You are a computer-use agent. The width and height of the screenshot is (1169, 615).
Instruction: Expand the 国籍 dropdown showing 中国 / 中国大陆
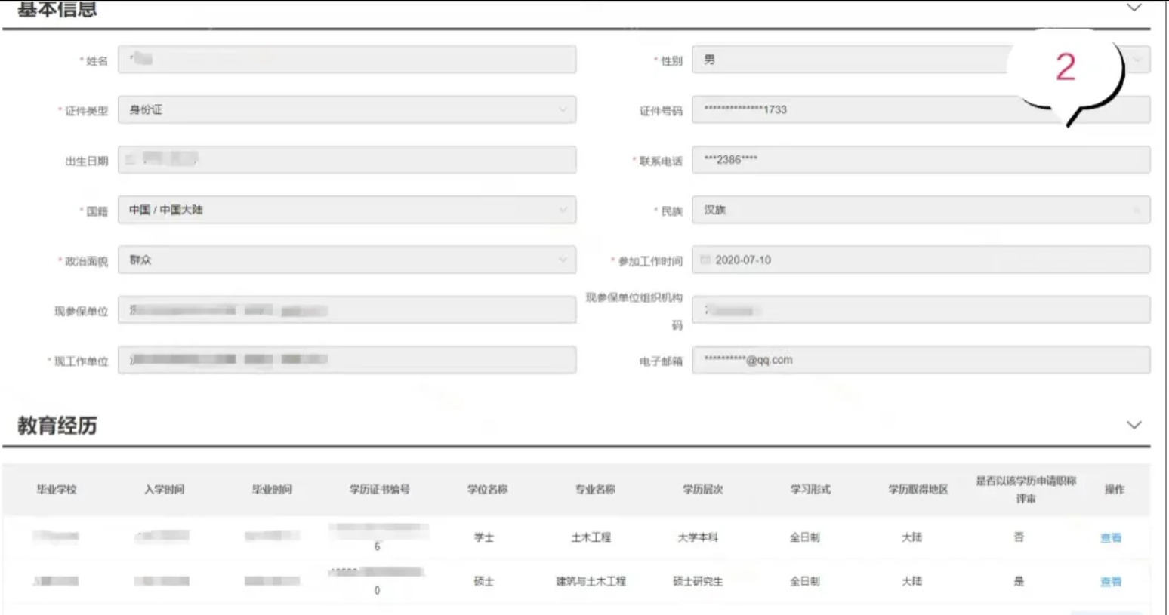point(347,210)
